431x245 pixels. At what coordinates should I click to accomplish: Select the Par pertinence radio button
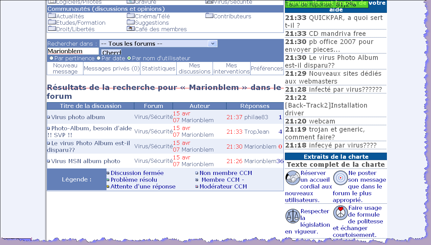click(52, 58)
